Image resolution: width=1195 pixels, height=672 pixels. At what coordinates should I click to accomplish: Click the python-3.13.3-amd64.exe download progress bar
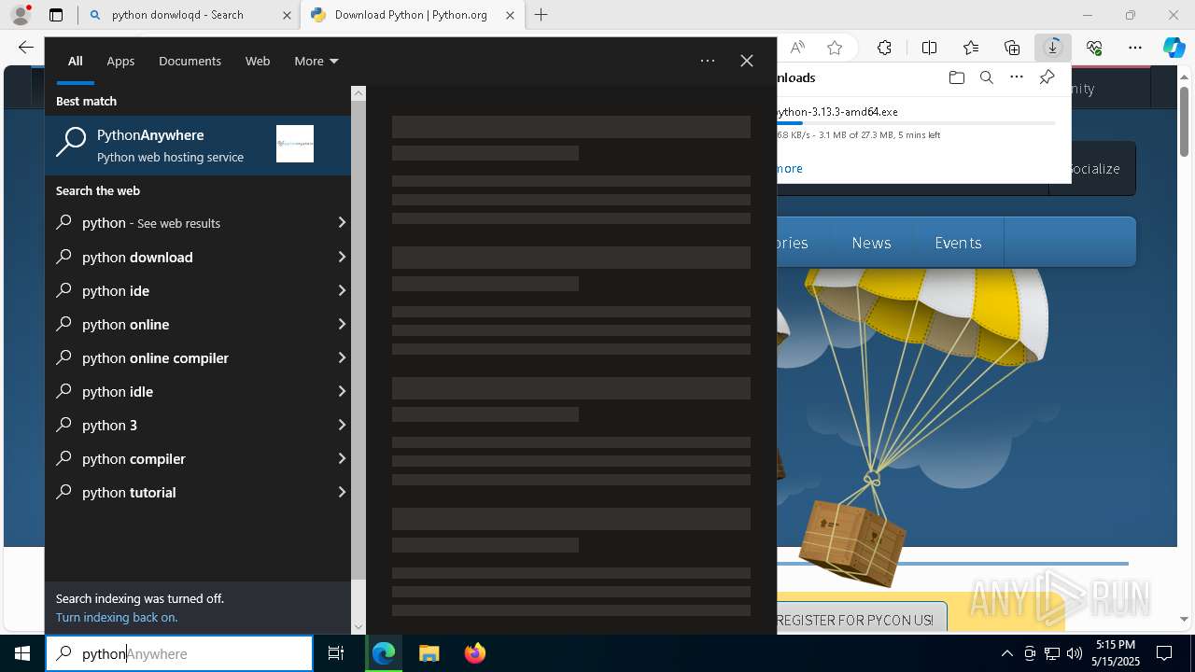click(x=916, y=123)
